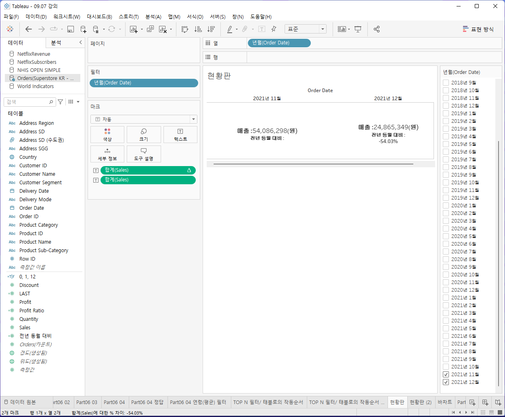Open the highlight dropdown arrow

click(x=237, y=29)
